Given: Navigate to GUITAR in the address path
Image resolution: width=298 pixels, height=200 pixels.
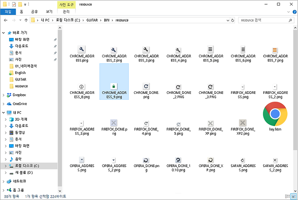Looking at the screenshot, I should point(92,20).
